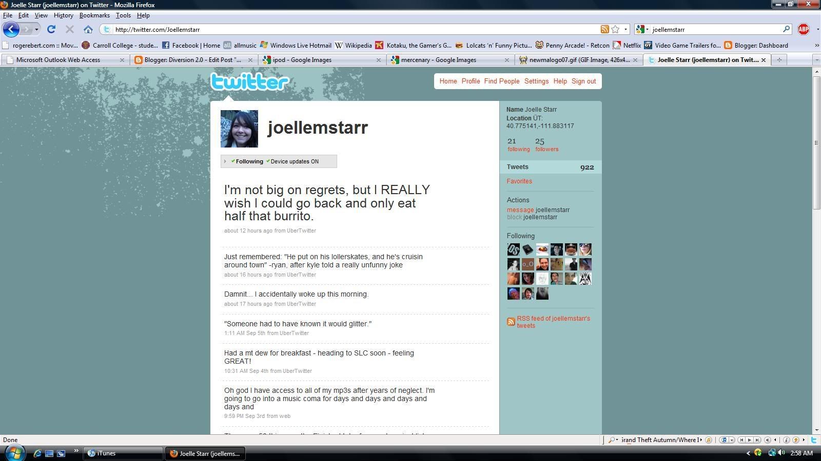The width and height of the screenshot is (821, 461).
Task: Open the Windows Start orb
Action: tap(14, 453)
